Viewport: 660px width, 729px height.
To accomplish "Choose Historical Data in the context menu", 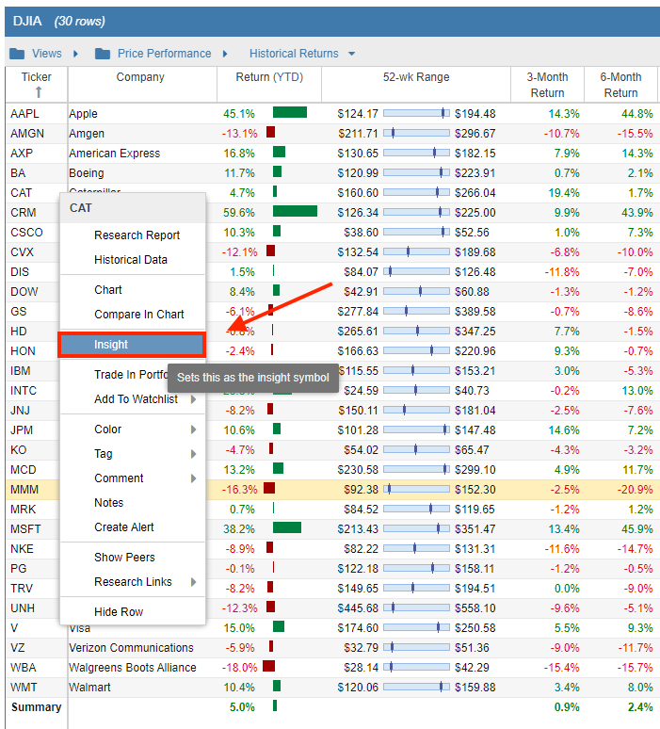I will click(x=131, y=260).
